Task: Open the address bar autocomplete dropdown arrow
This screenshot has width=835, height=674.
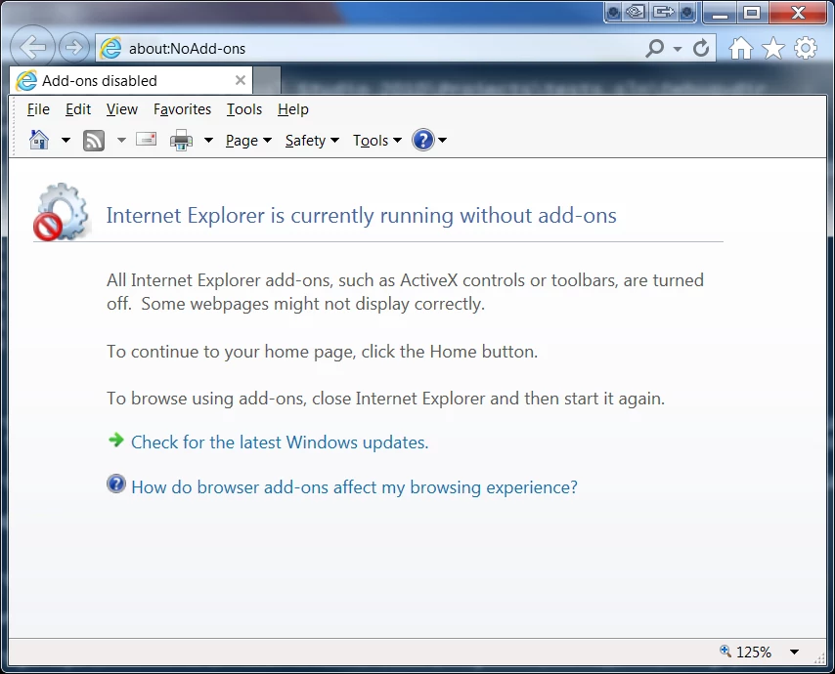Action: click(x=678, y=49)
